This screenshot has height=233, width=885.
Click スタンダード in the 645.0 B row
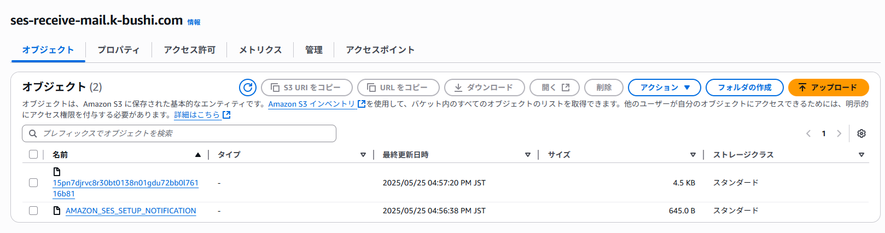pyautogui.click(x=736, y=211)
